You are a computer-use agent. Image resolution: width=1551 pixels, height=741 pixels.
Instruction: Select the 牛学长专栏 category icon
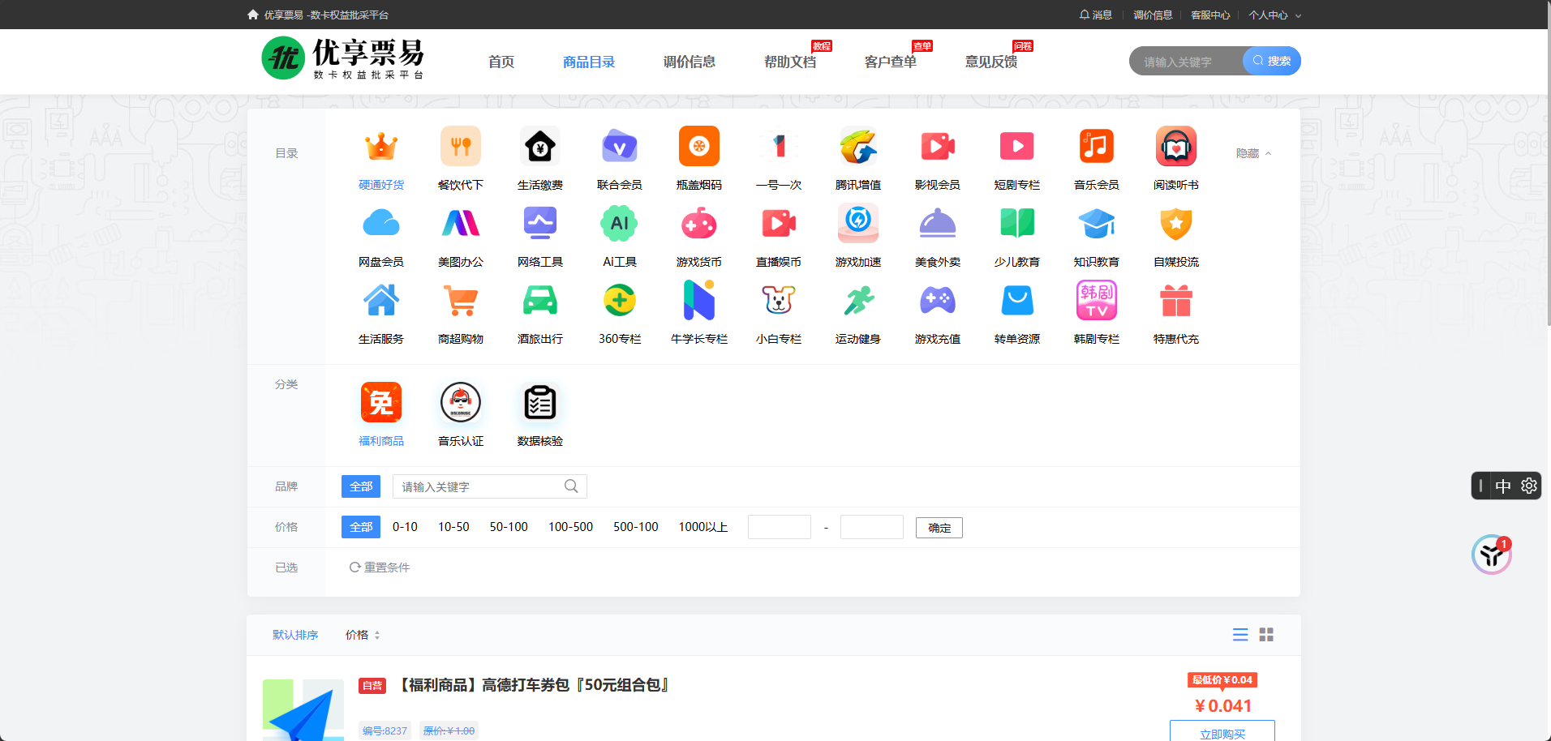coord(699,300)
